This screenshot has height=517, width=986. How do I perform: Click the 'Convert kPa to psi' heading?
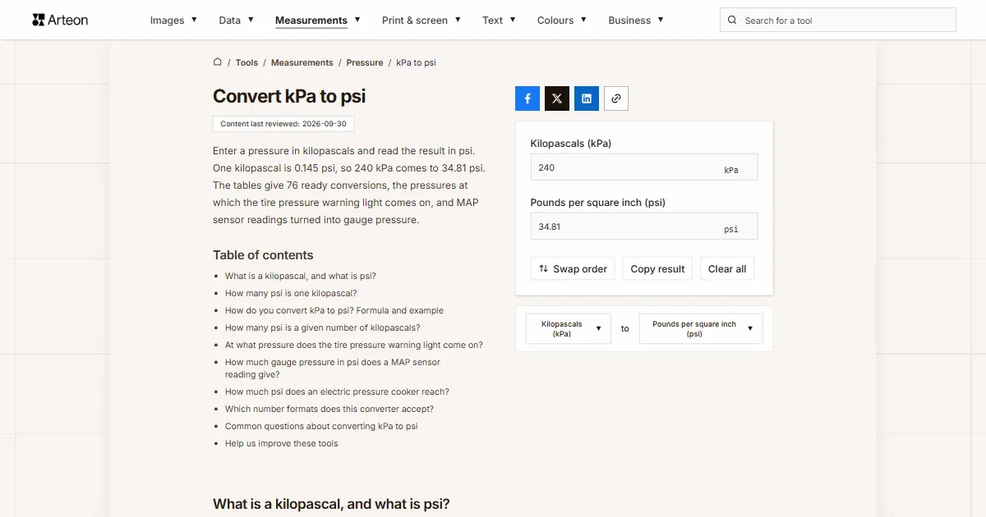coord(289,96)
